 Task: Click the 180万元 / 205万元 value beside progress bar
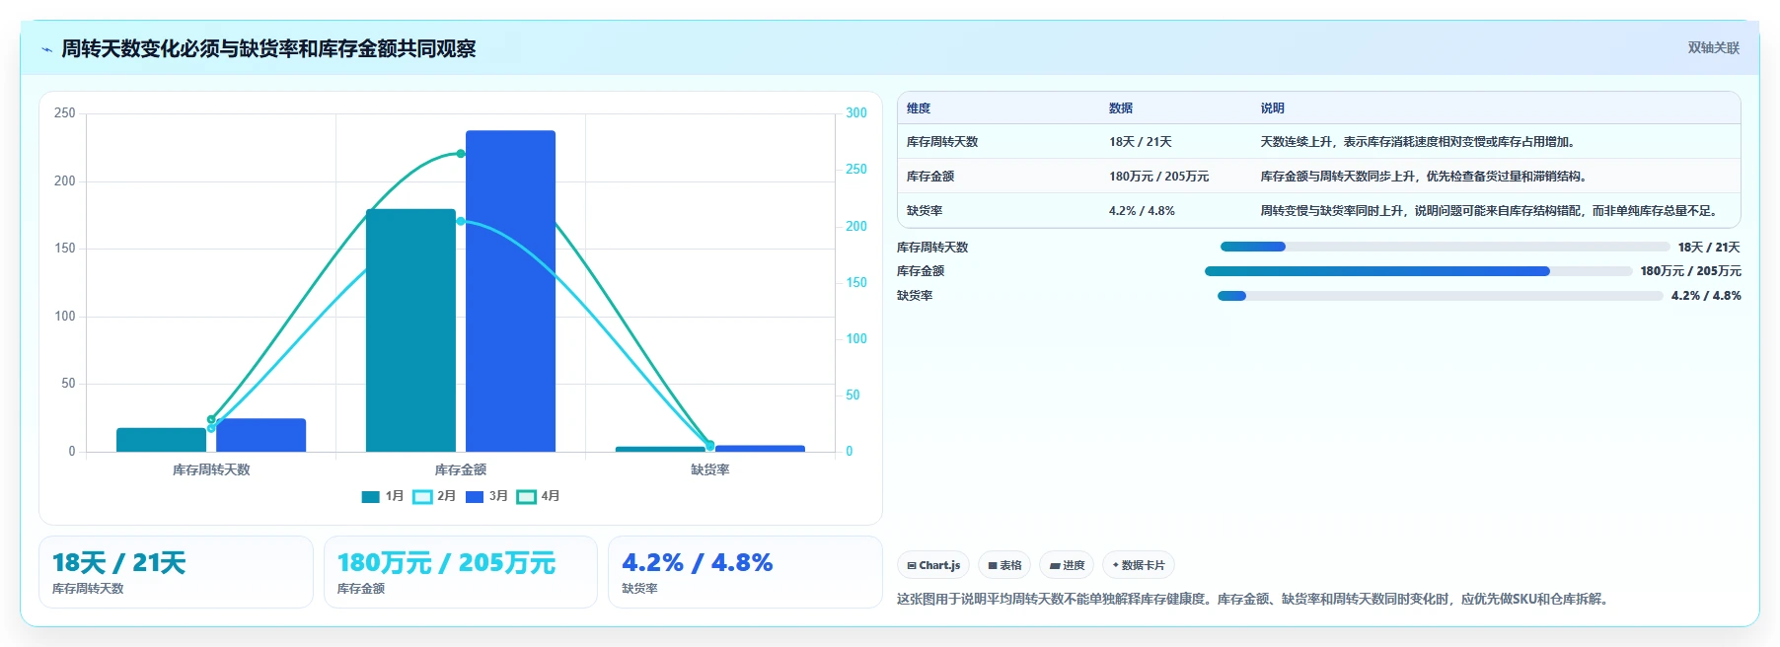coord(1691,271)
